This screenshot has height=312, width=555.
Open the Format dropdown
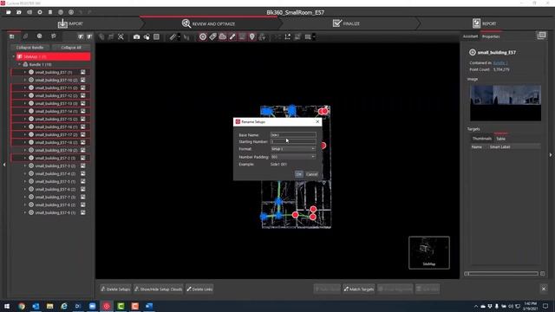click(x=293, y=149)
